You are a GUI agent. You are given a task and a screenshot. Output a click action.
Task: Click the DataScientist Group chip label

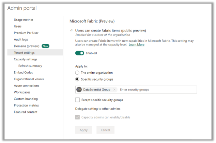[97, 90]
